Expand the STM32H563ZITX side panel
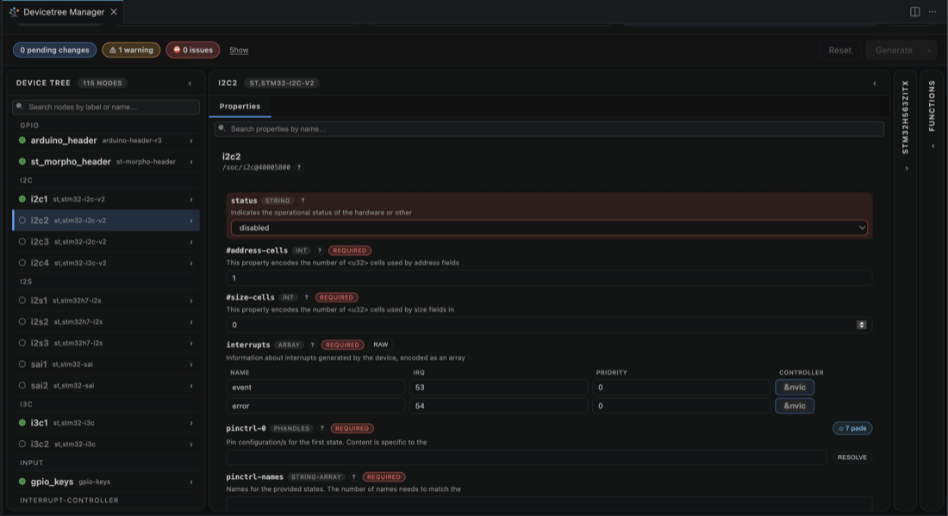Image resolution: width=948 pixels, height=516 pixels. point(907,169)
